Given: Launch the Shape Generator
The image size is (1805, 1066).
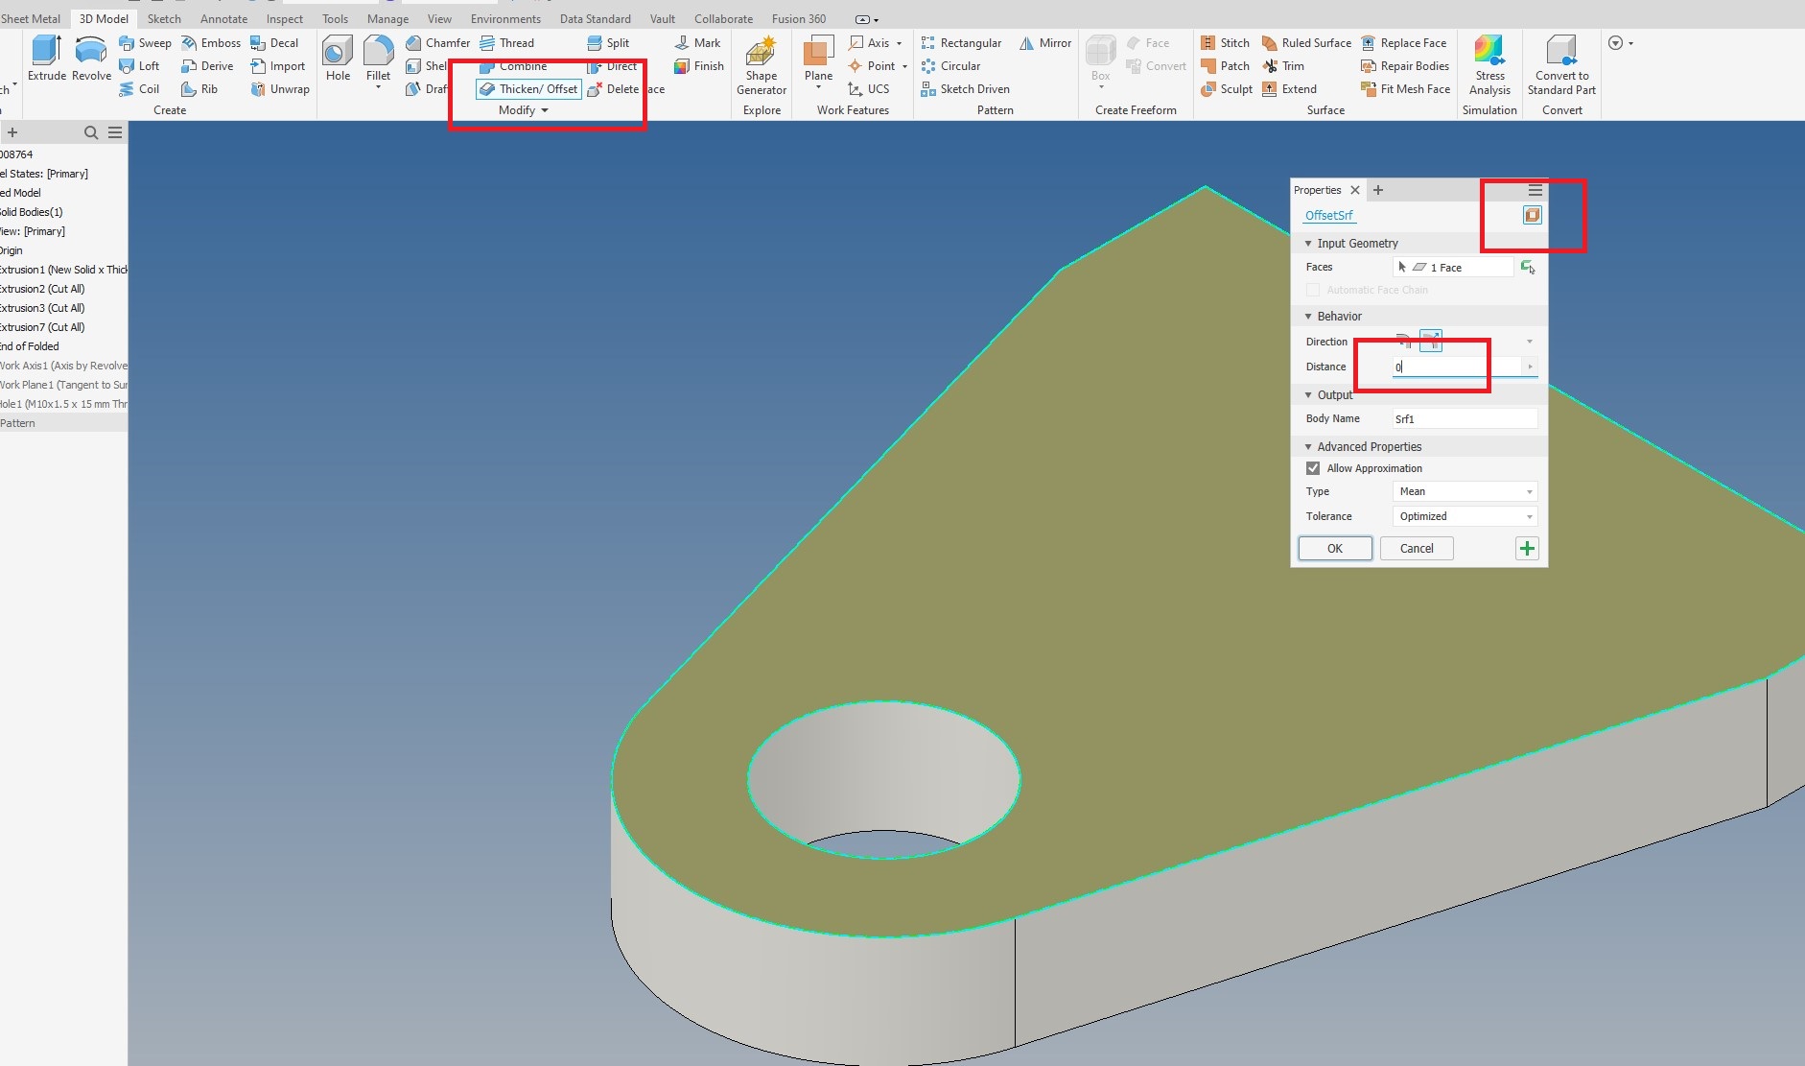Looking at the screenshot, I should click(x=762, y=65).
